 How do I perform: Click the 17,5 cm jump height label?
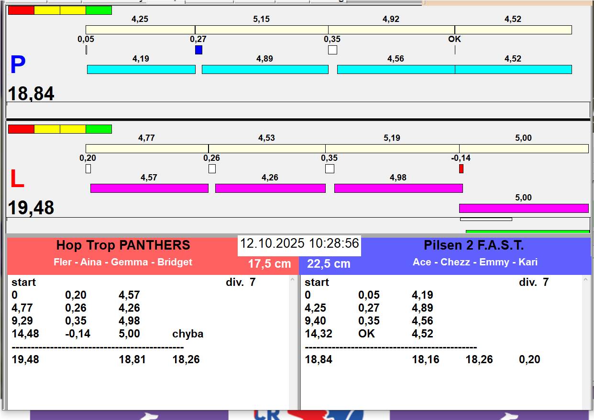point(269,264)
